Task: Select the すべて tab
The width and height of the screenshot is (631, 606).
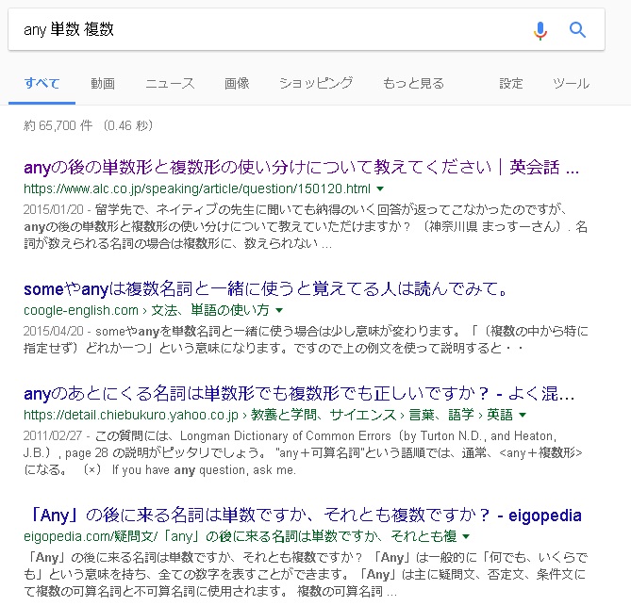Action: pos(42,83)
